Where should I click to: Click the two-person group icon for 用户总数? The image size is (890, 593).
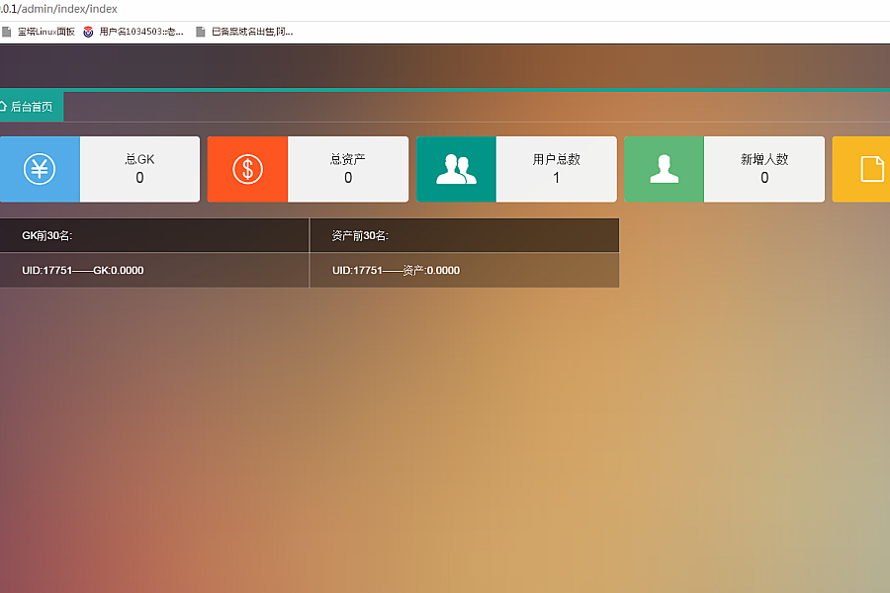[x=456, y=169]
